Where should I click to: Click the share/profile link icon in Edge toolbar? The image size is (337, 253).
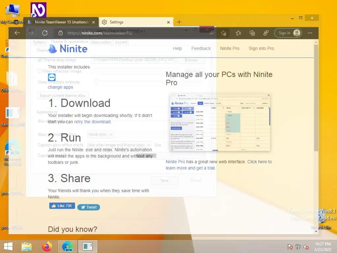(x=266, y=33)
